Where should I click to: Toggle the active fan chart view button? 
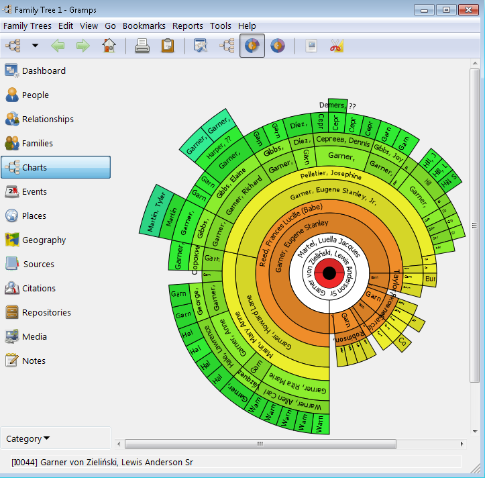coord(252,46)
